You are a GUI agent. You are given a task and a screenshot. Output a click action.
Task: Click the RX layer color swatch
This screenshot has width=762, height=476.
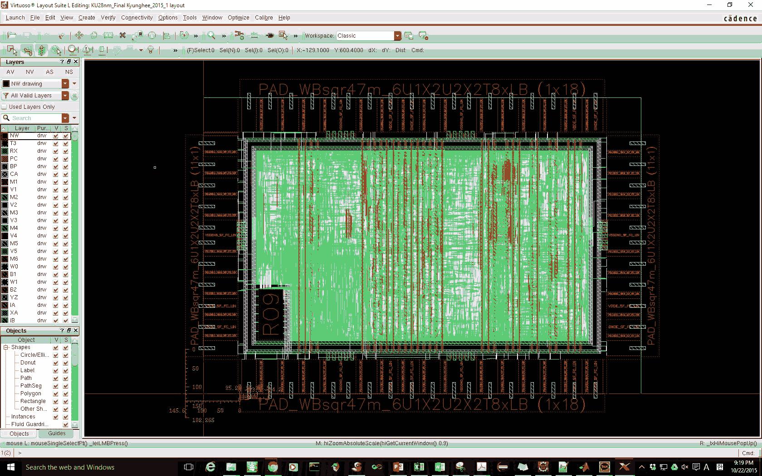click(5, 151)
